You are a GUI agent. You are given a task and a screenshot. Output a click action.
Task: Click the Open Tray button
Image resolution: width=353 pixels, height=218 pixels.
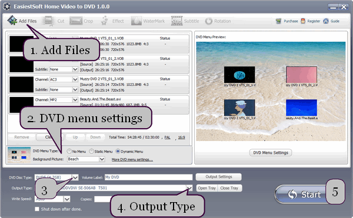click(207, 188)
